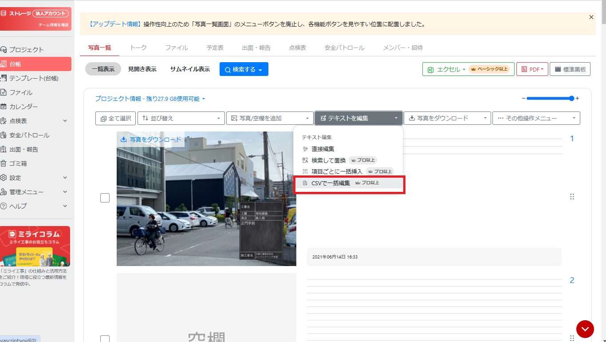Choose CSVで一括編集 menu entry
Image resolution: width=606 pixels, height=342 pixels.
(348, 183)
